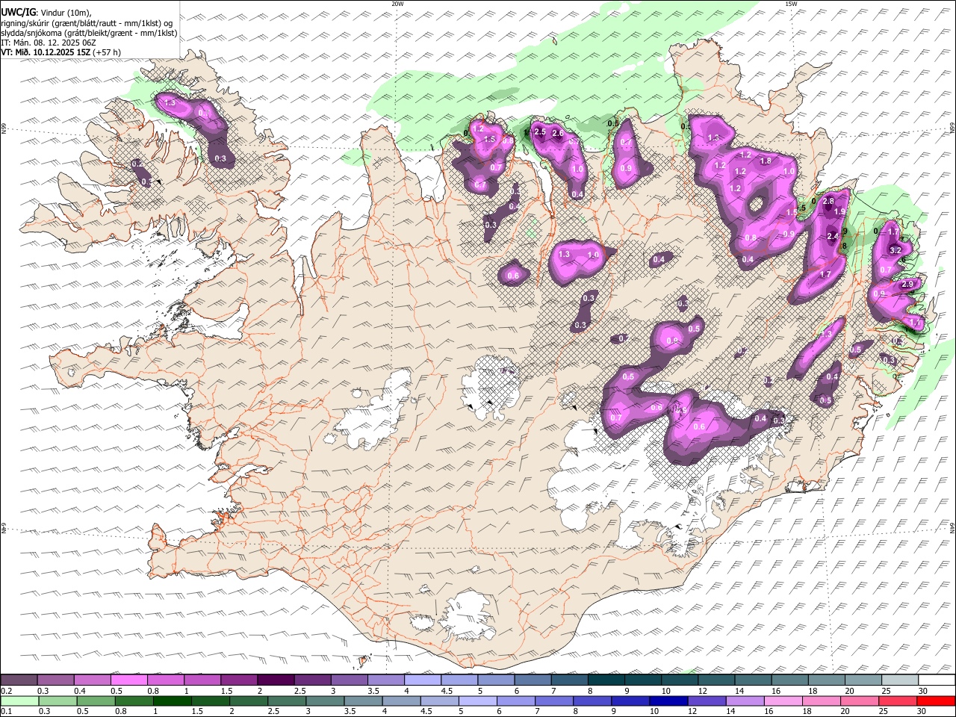Image resolution: width=956 pixels, height=717 pixels.
Task: Click the pink bottom legend swatch labeled 16
Action: pos(783,701)
